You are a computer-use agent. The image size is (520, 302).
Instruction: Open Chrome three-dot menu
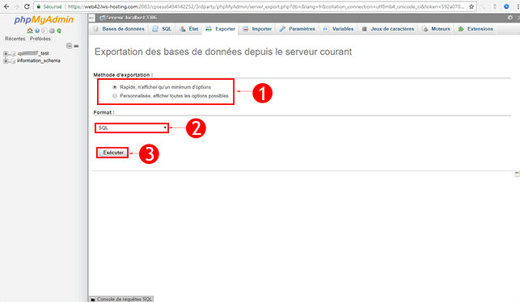pos(518,6)
